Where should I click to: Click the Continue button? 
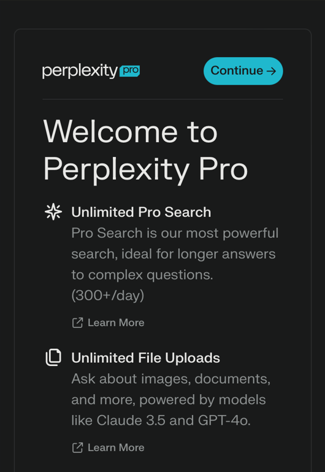coord(243,71)
